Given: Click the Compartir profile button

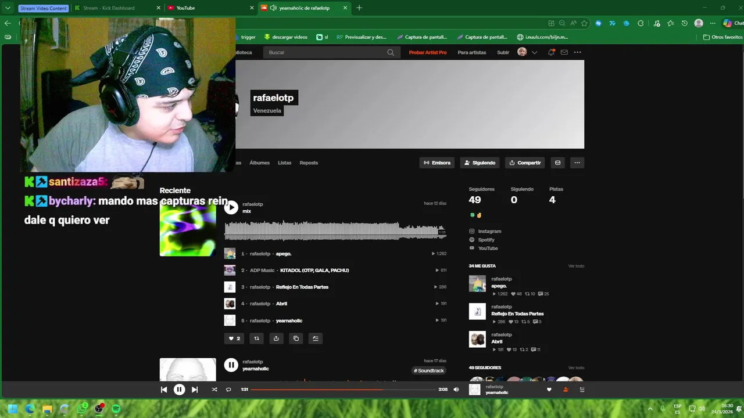Looking at the screenshot, I should click(x=525, y=163).
